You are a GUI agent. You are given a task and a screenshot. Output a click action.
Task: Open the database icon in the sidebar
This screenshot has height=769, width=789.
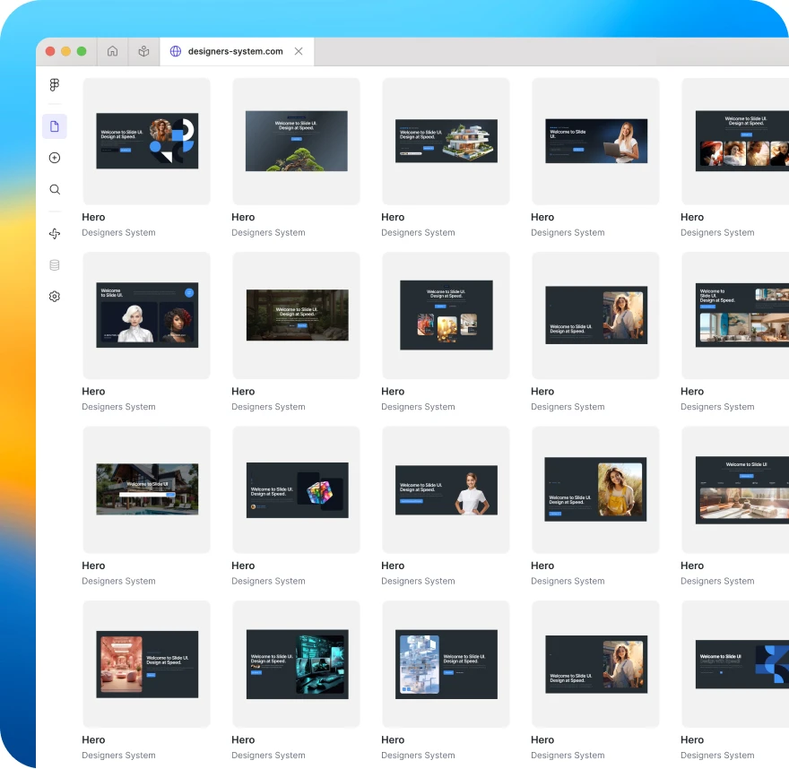coord(54,264)
